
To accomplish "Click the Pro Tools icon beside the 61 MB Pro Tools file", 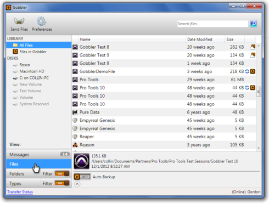I will [x=75, y=80].
